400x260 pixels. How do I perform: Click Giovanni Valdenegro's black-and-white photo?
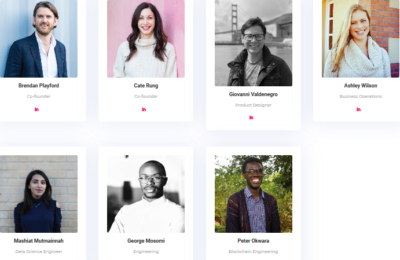[254, 43]
